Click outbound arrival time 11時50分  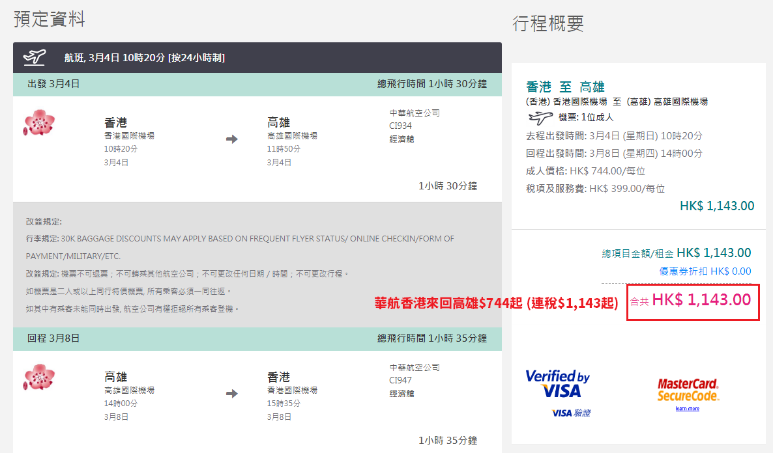click(284, 148)
